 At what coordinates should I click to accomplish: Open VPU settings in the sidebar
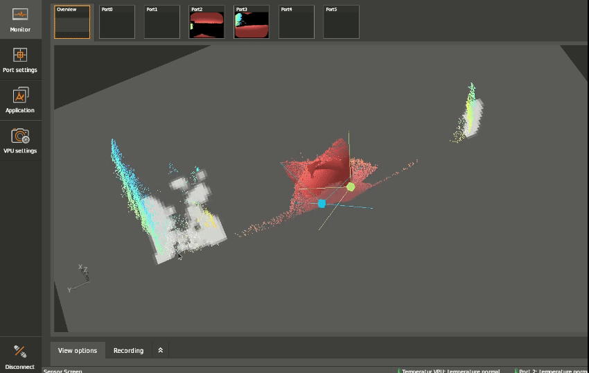(20, 140)
